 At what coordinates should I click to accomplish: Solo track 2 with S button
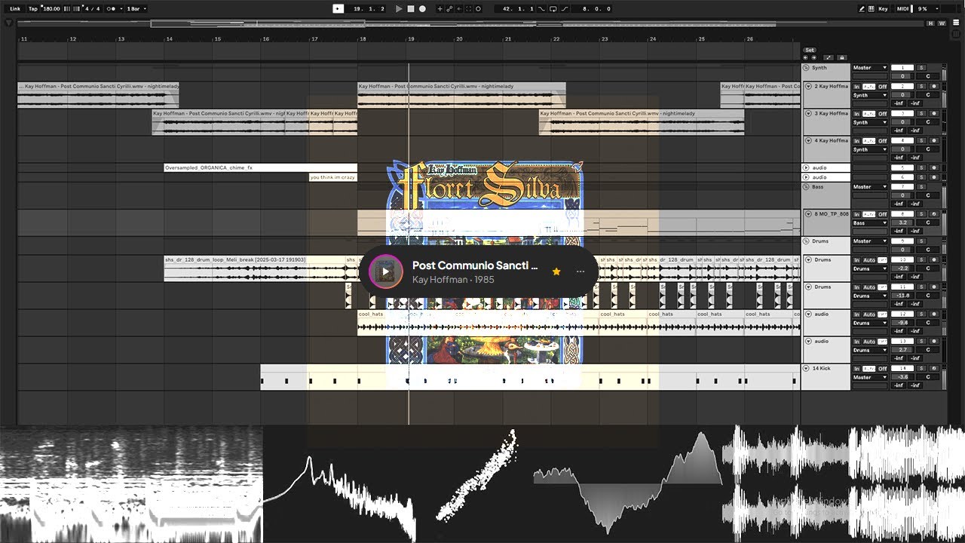(921, 87)
